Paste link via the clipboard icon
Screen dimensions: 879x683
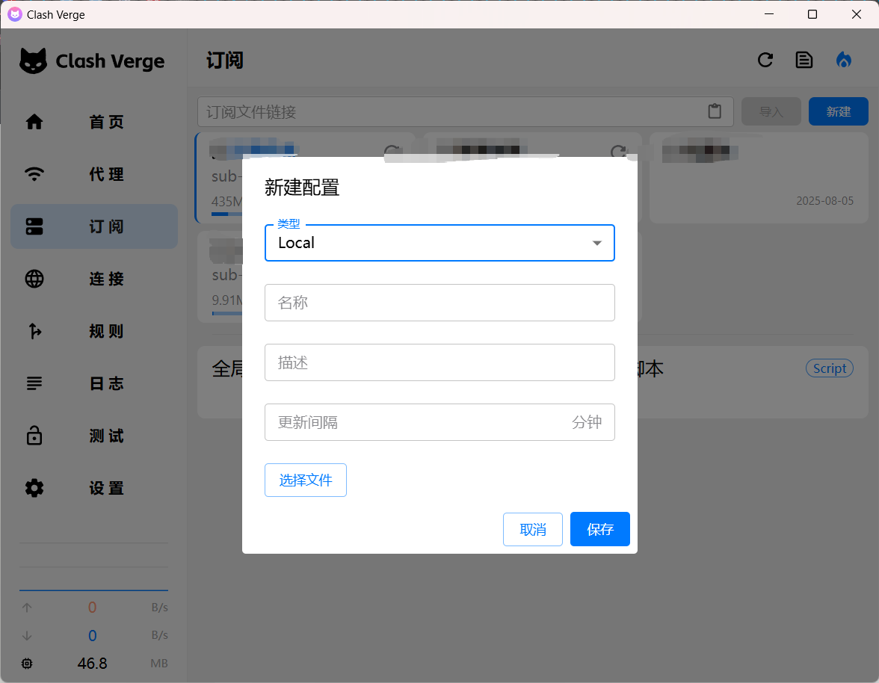[x=715, y=111]
